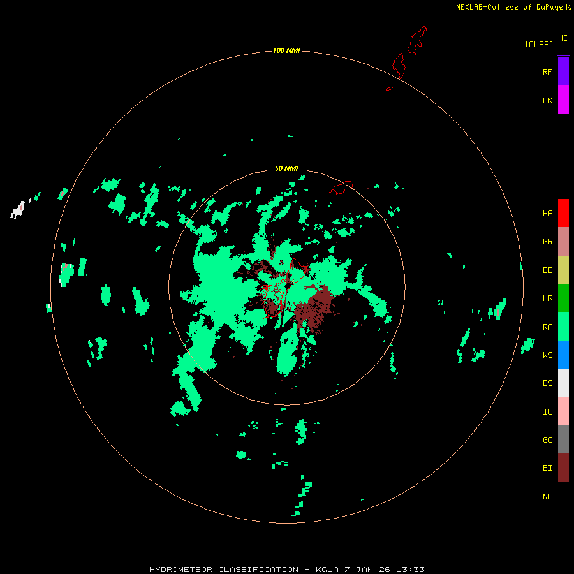Select the GC gray legend swatch
The image size is (574, 574).
[563, 439]
